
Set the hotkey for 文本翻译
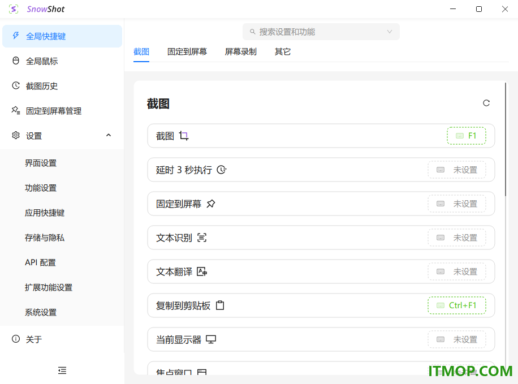457,271
